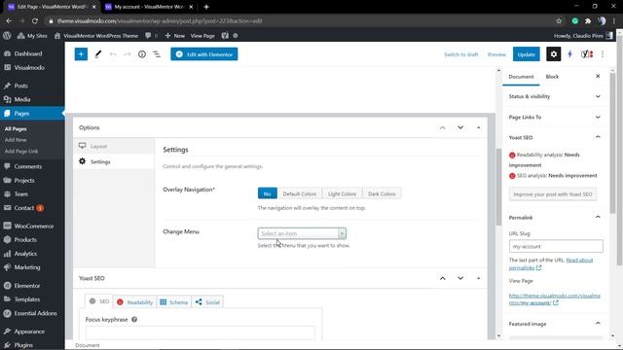Viewport: 623px width, 350px height.
Task: Click the Focus keyphrase input field
Action: [201, 332]
